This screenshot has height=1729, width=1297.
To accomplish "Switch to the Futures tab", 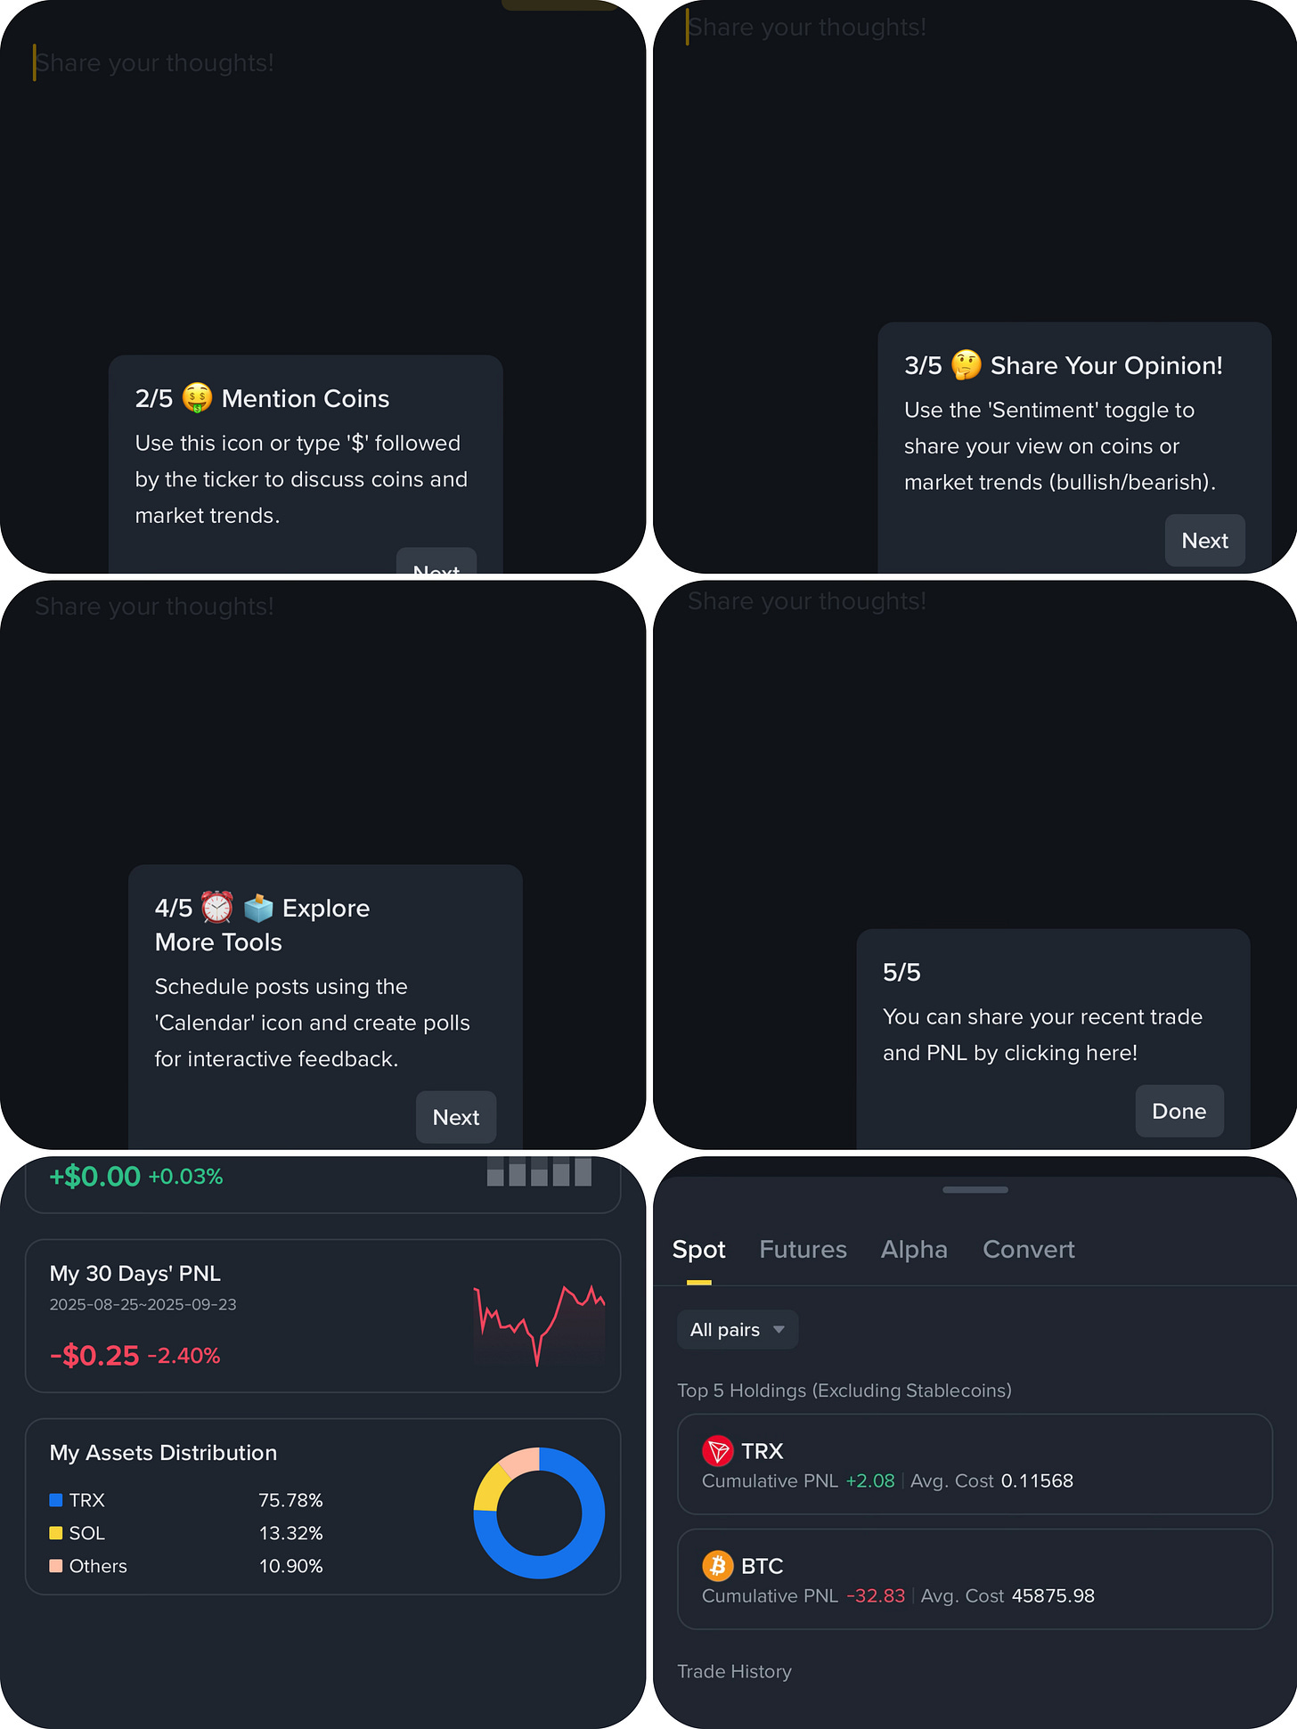I will [x=803, y=1250].
